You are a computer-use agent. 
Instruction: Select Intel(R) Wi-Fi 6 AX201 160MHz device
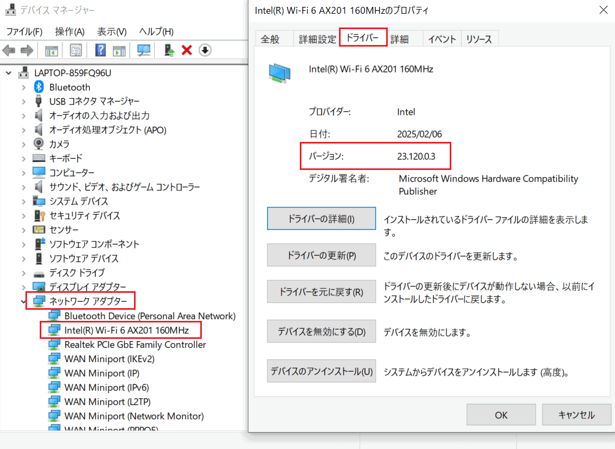coord(126,330)
